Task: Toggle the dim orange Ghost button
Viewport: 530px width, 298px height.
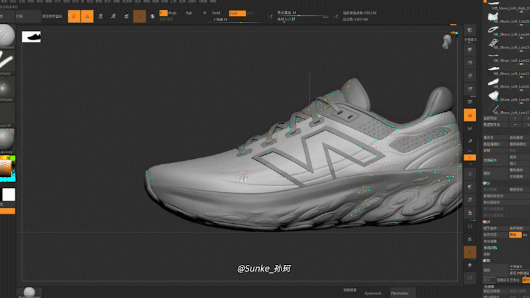Action: 470,252
